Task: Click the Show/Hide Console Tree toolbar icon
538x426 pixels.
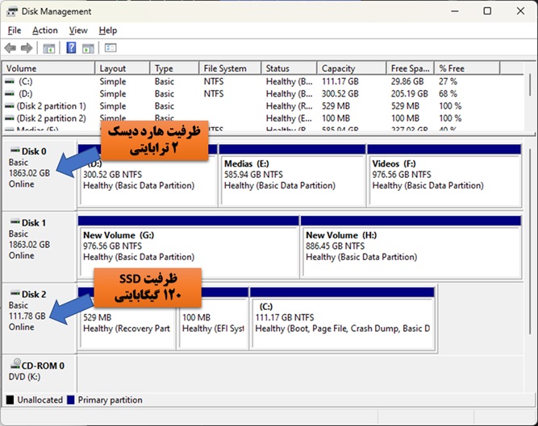Action: [x=49, y=48]
